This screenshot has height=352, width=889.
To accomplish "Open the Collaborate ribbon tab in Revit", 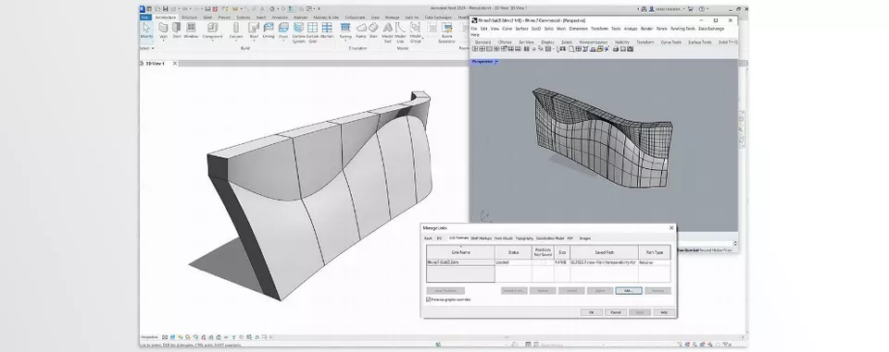I will 355,17.
